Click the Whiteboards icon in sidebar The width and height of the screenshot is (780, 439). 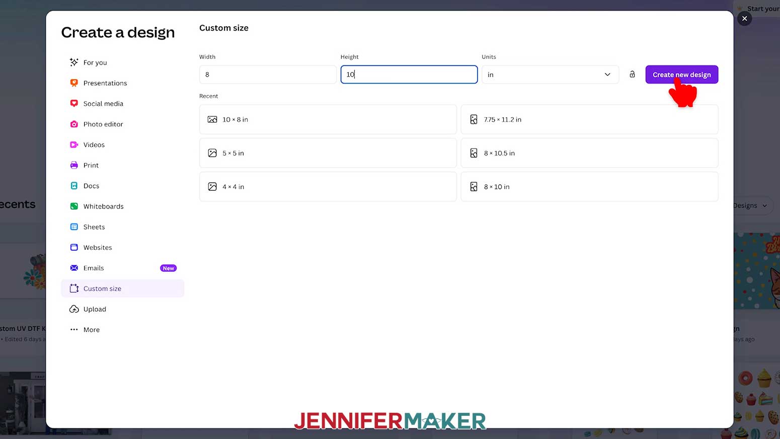click(x=74, y=206)
